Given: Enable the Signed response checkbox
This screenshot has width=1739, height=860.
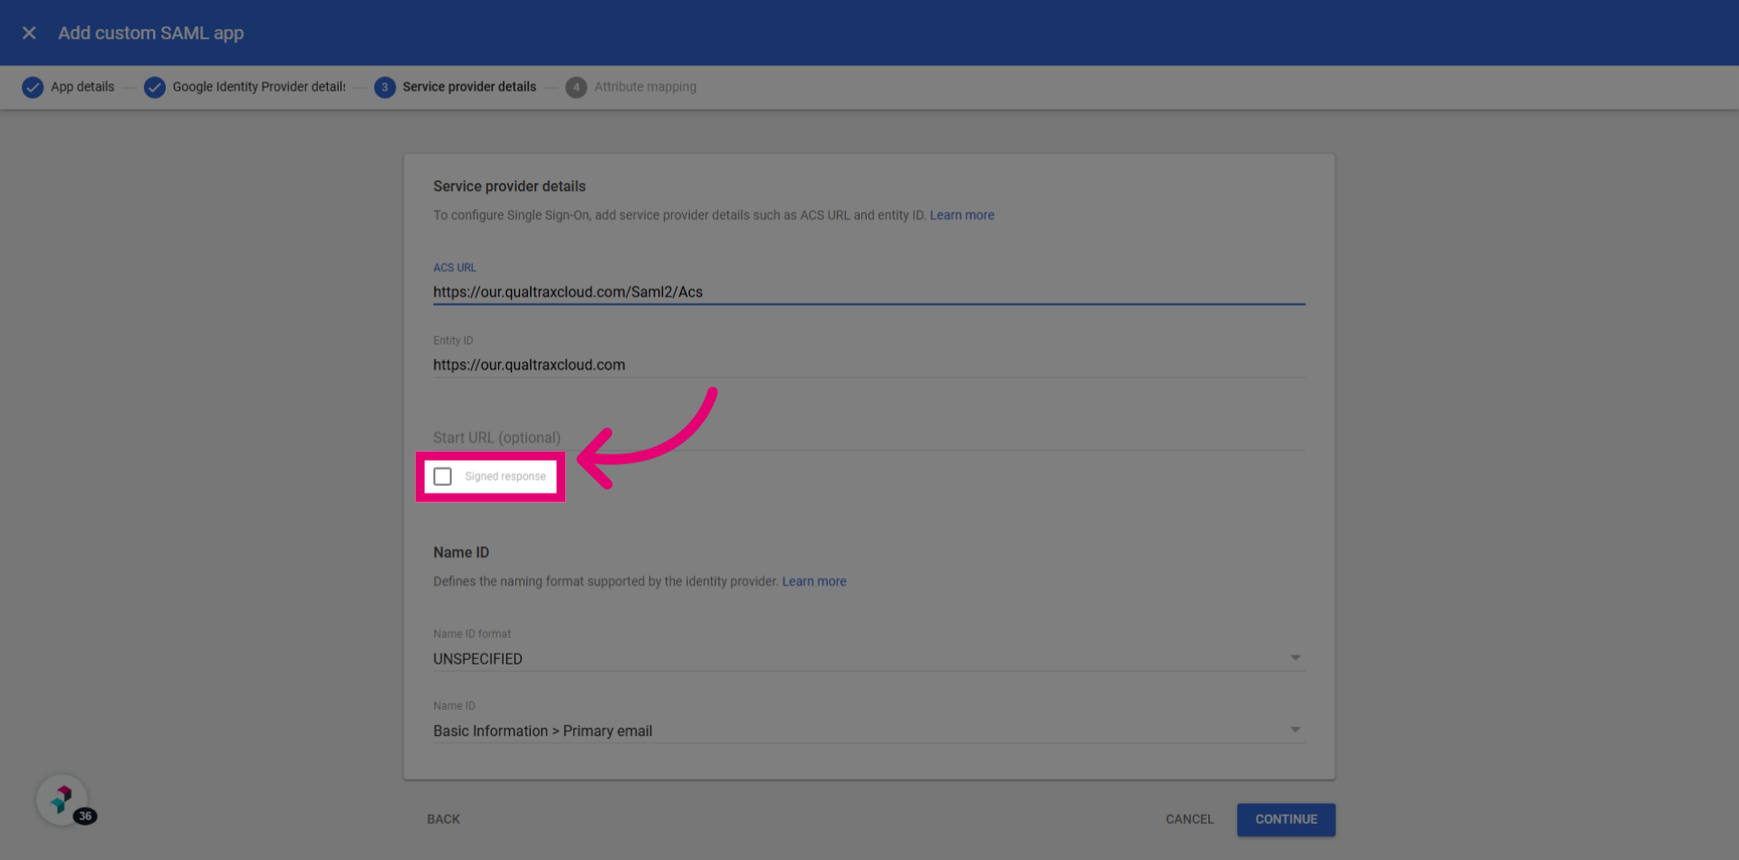Looking at the screenshot, I should (x=443, y=476).
